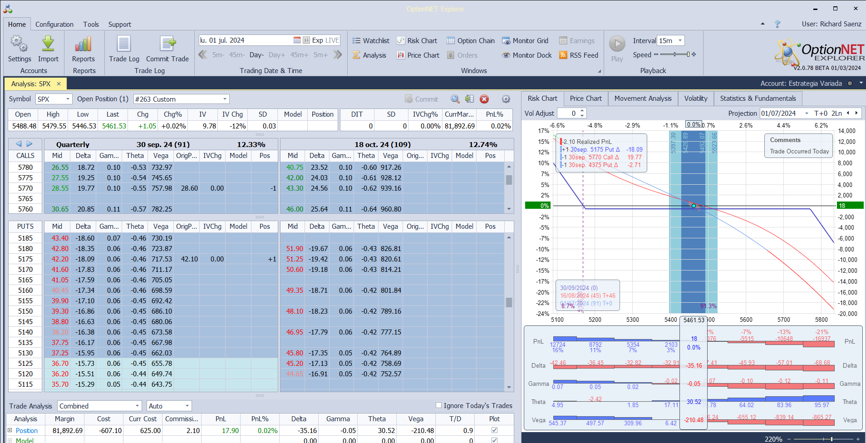Click the Projection previous arrow
The width and height of the screenshot is (866, 443).
click(x=848, y=113)
